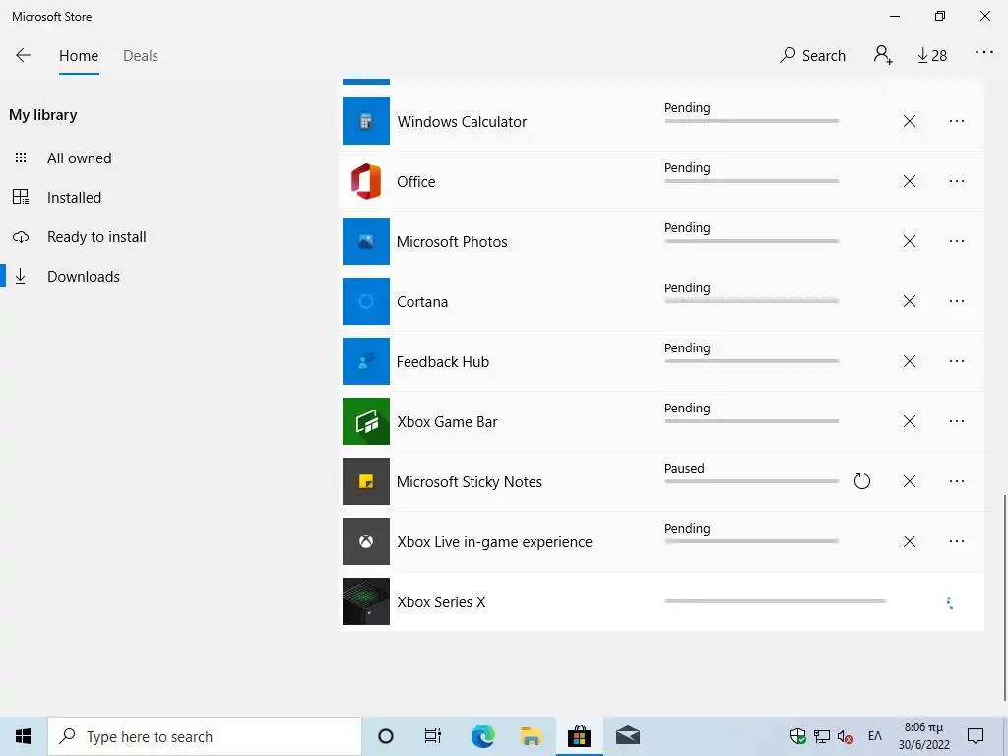Open more options for Microsoft Sticky Notes

click(957, 480)
